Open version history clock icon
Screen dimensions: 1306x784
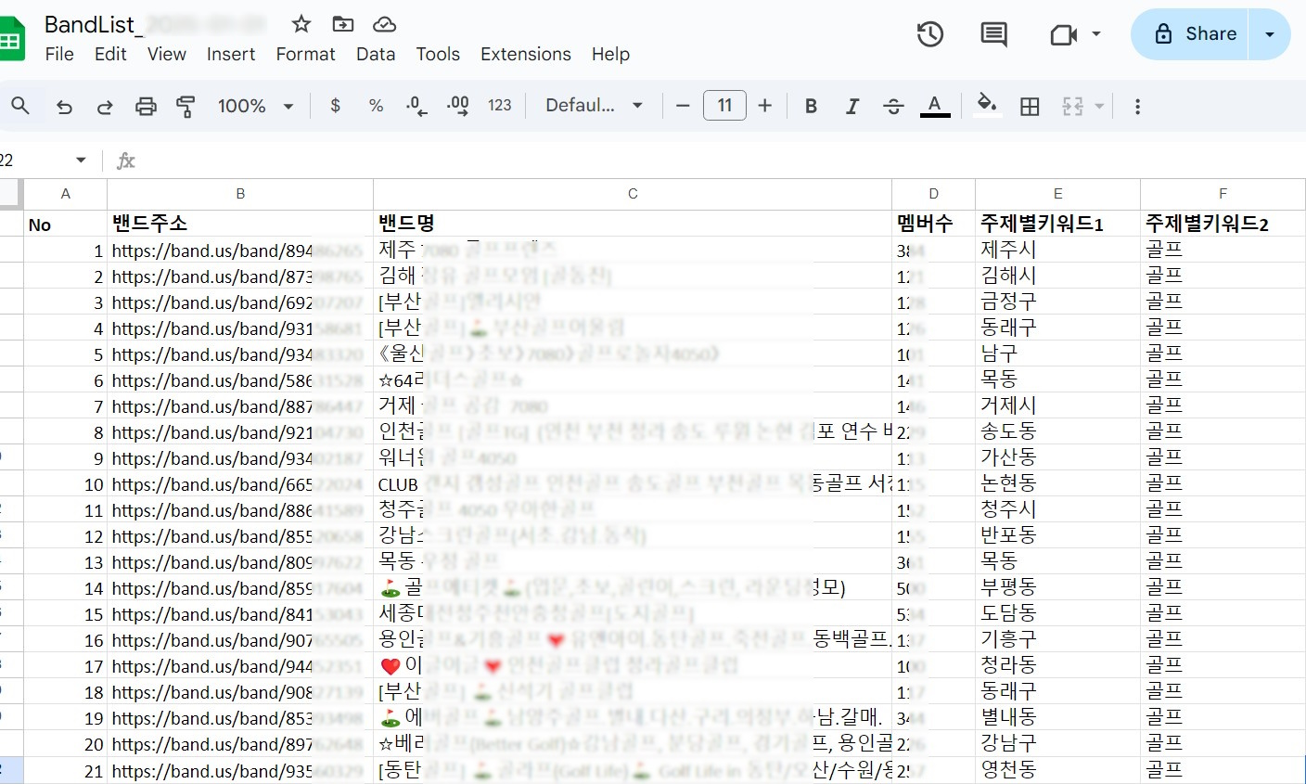point(929,34)
